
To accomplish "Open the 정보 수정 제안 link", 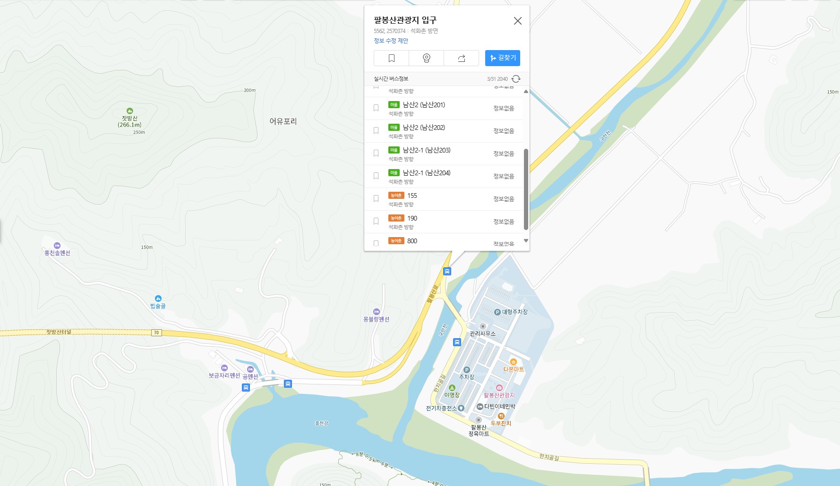I will point(391,41).
